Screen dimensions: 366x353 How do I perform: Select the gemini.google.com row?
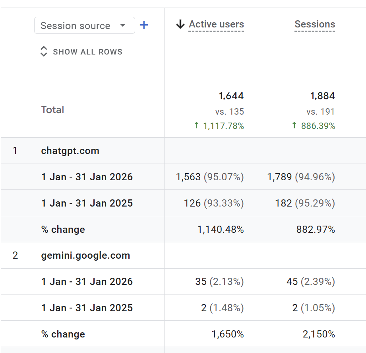point(85,255)
